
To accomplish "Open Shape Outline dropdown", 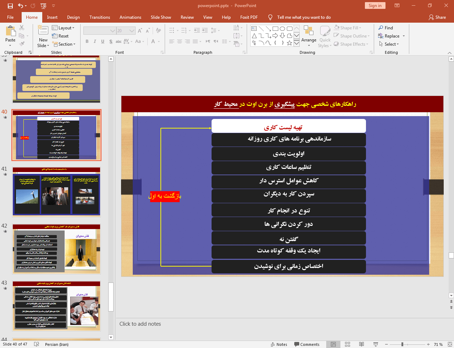I will [352, 36].
